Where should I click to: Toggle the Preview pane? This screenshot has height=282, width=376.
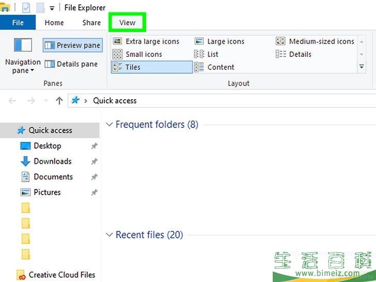(x=73, y=45)
